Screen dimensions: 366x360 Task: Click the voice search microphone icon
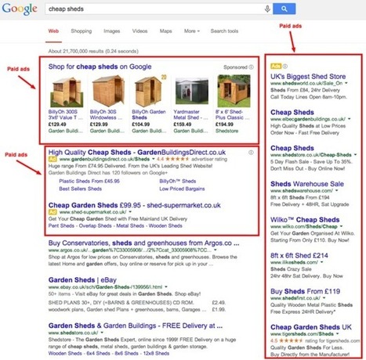pos(267,9)
